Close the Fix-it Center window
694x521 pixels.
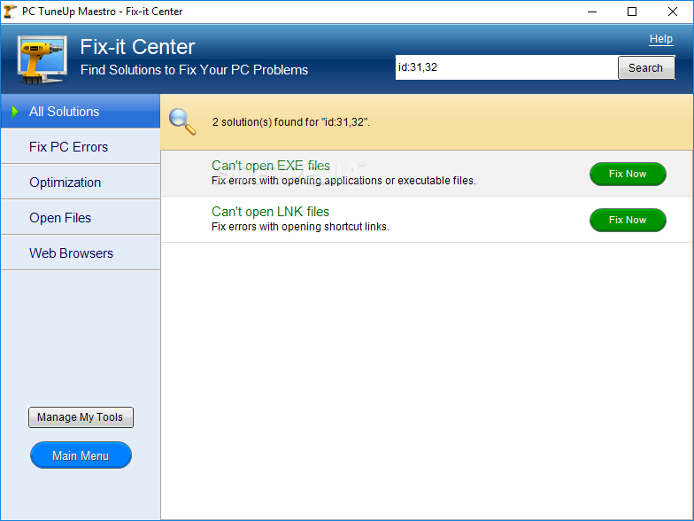click(x=673, y=12)
